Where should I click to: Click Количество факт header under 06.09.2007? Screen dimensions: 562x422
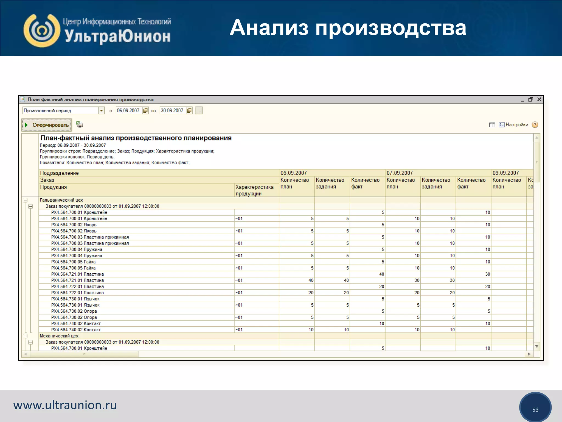click(367, 186)
